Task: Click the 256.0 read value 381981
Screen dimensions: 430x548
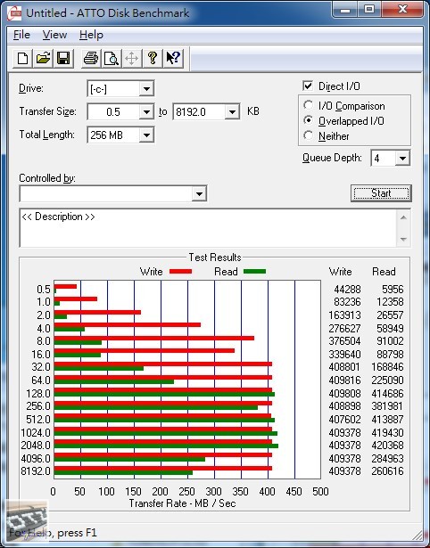Action: point(387,406)
